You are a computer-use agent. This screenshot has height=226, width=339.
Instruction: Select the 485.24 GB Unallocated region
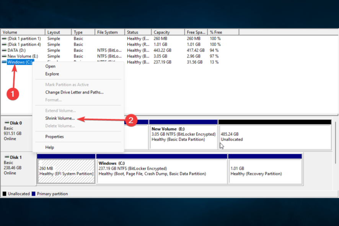pos(274,134)
